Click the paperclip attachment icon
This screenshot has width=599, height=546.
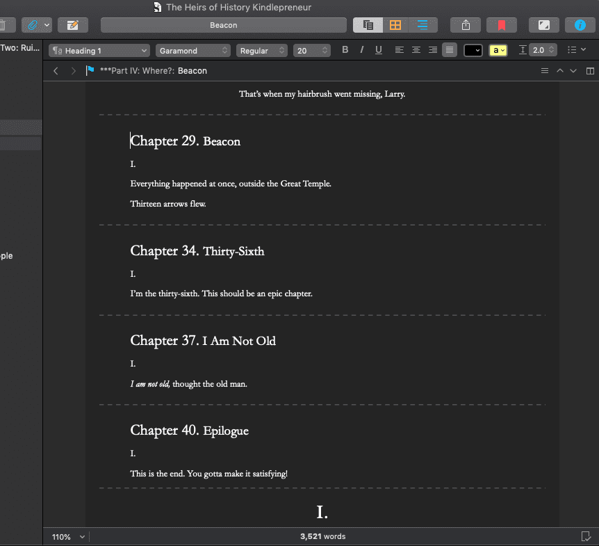pos(33,25)
